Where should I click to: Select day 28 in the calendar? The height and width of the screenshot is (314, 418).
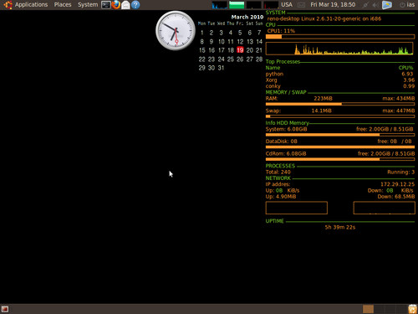pyautogui.click(x=259, y=59)
